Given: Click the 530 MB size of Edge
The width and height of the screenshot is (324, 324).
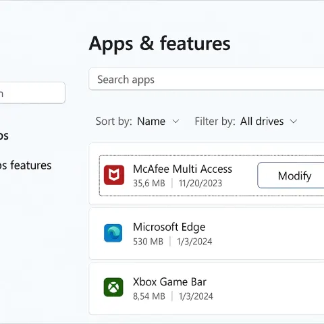Looking at the screenshot, I should point(148,242).
